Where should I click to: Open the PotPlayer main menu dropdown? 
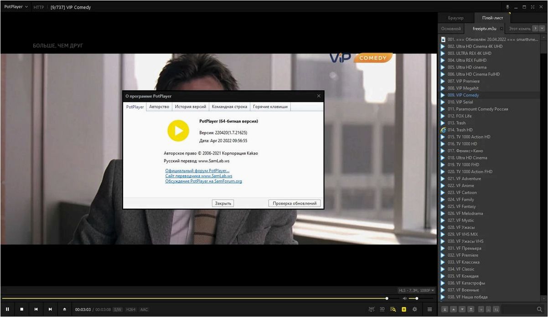coord(16,7)
